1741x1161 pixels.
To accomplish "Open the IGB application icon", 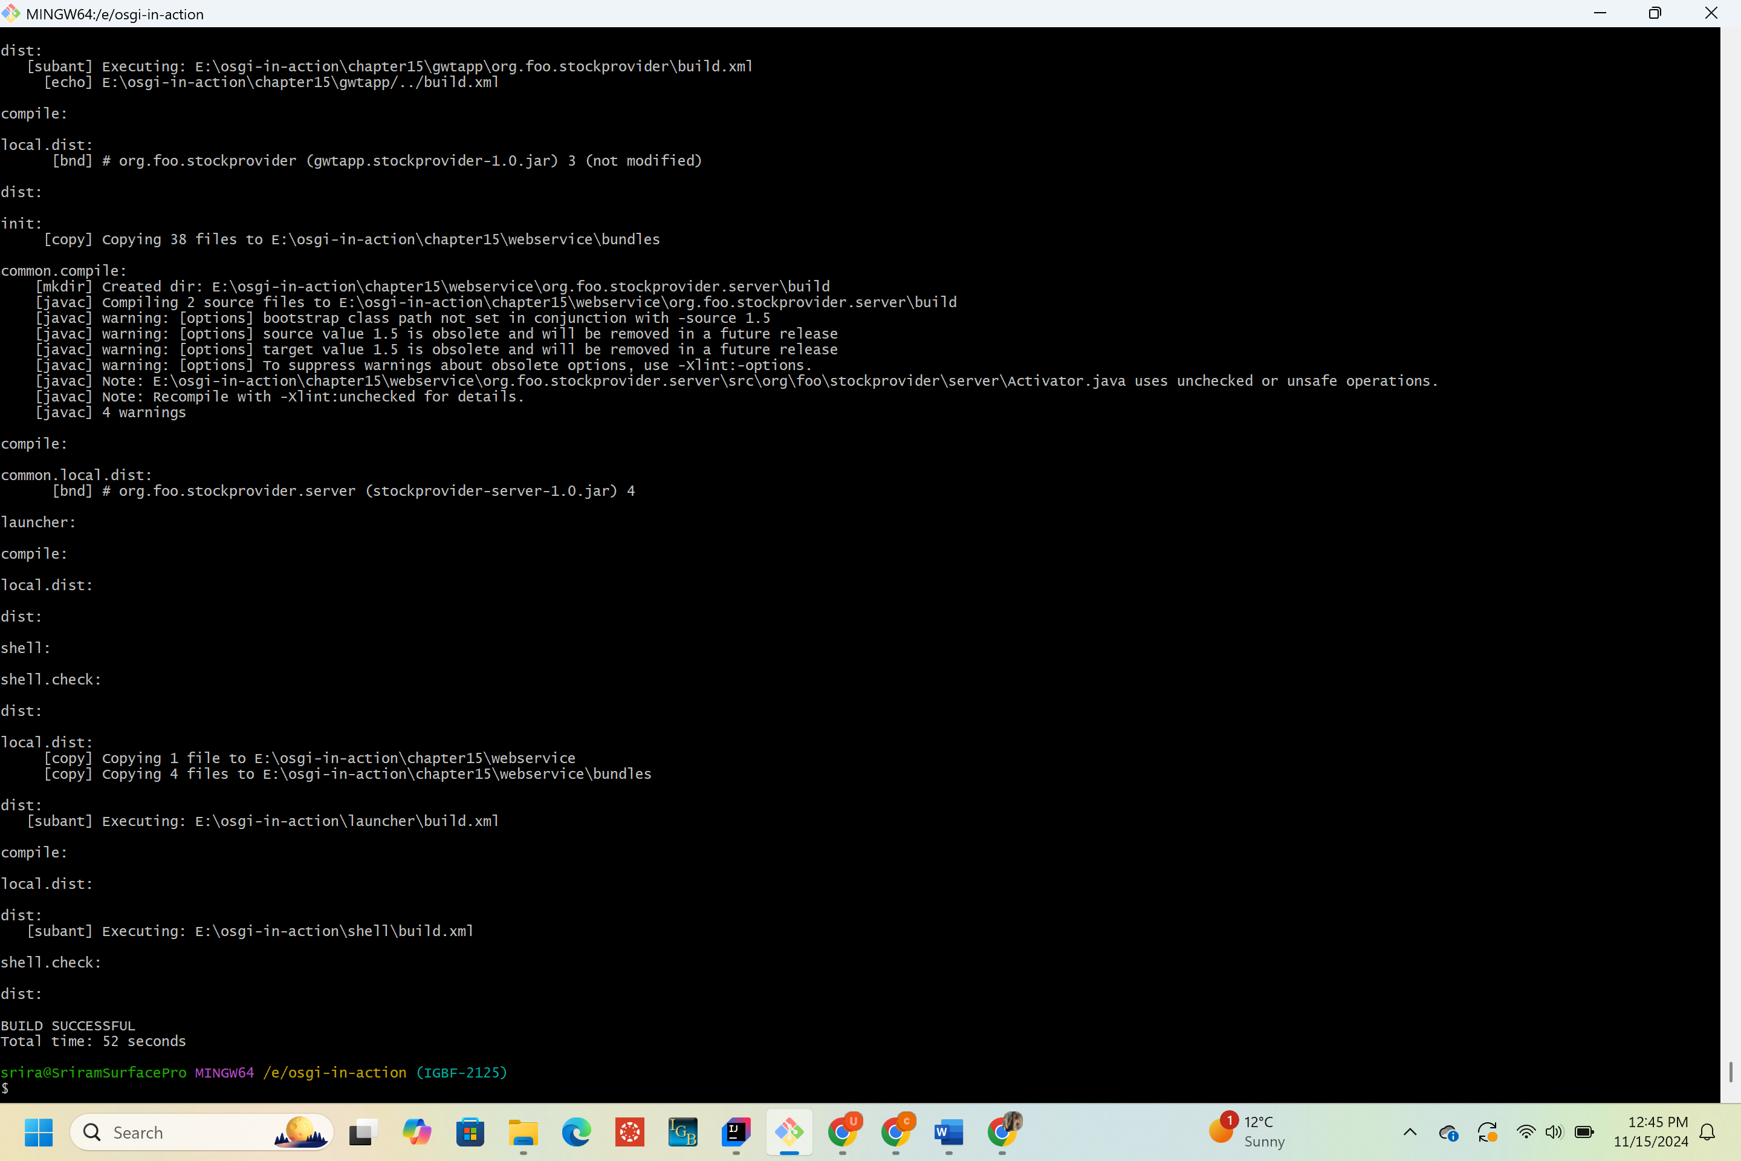I will point(682,1132).
